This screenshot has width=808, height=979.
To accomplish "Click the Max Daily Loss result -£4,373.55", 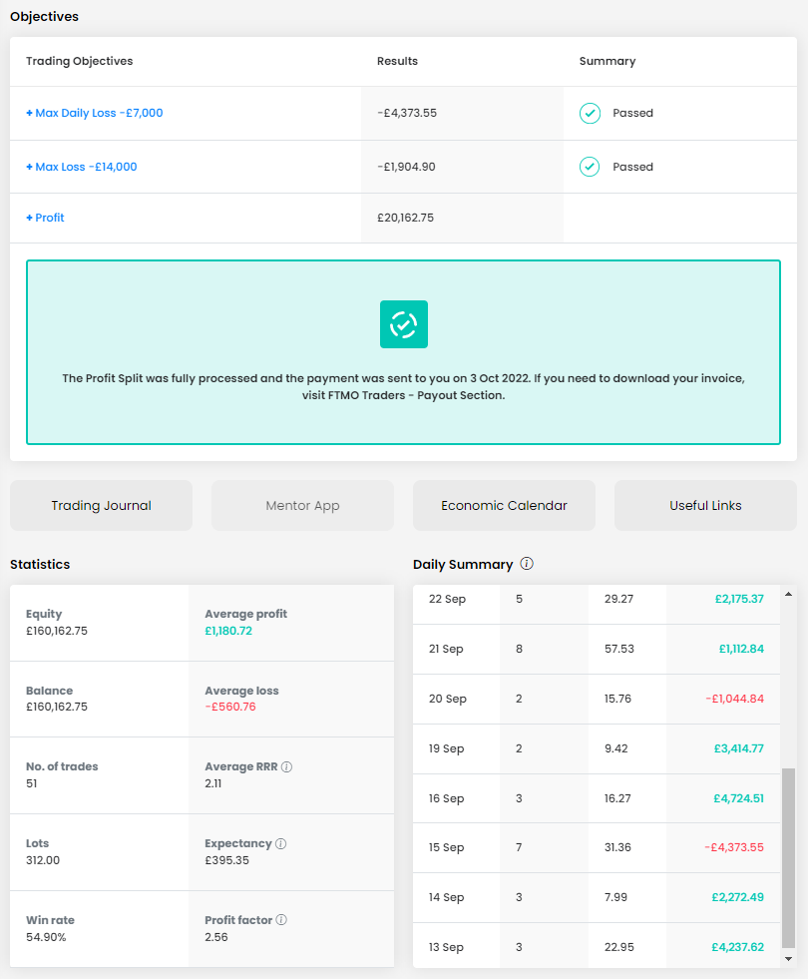I will pyautogui.click(x=407, y=113).
